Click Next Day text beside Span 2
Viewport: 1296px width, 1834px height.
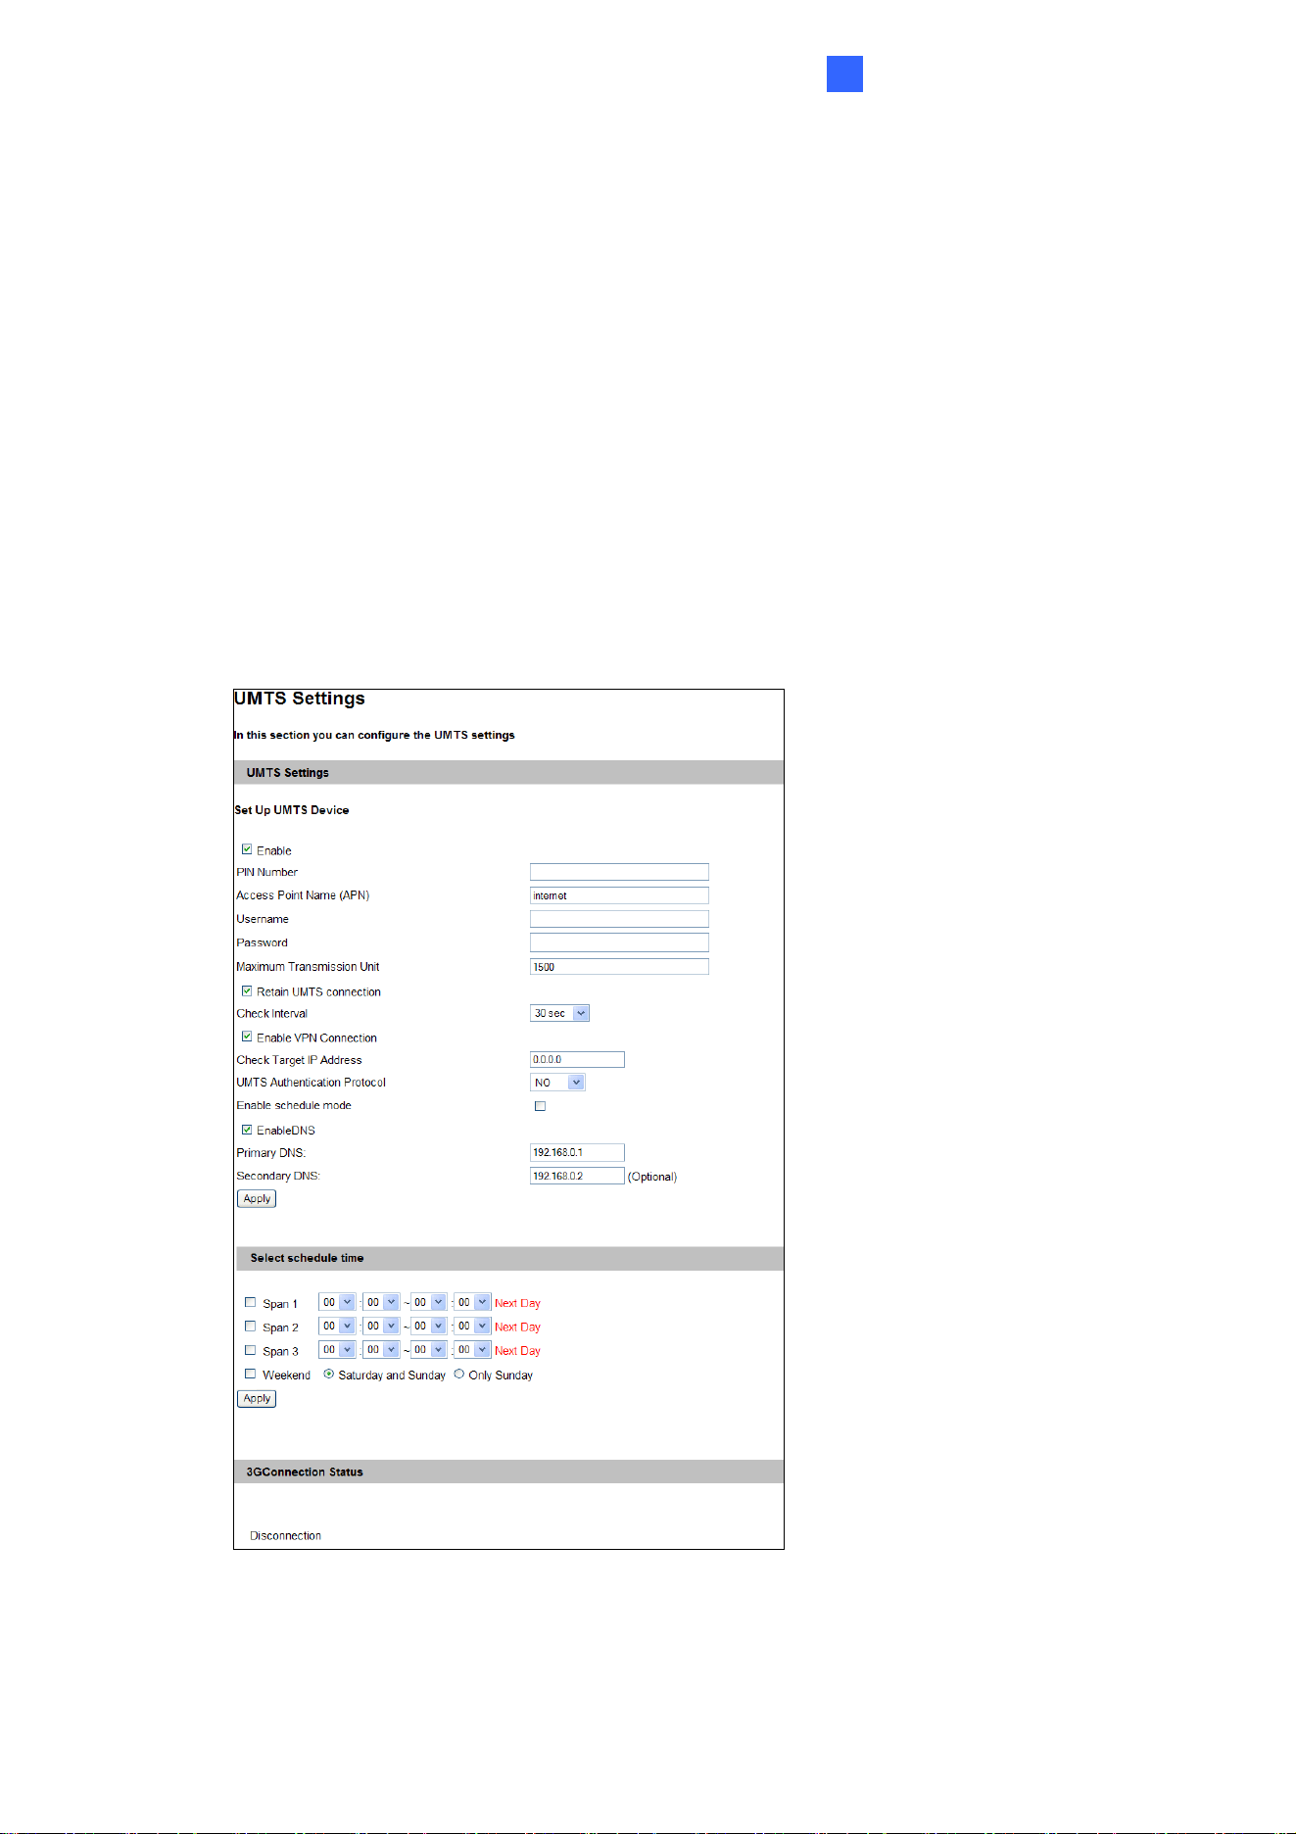[517, 1327]
